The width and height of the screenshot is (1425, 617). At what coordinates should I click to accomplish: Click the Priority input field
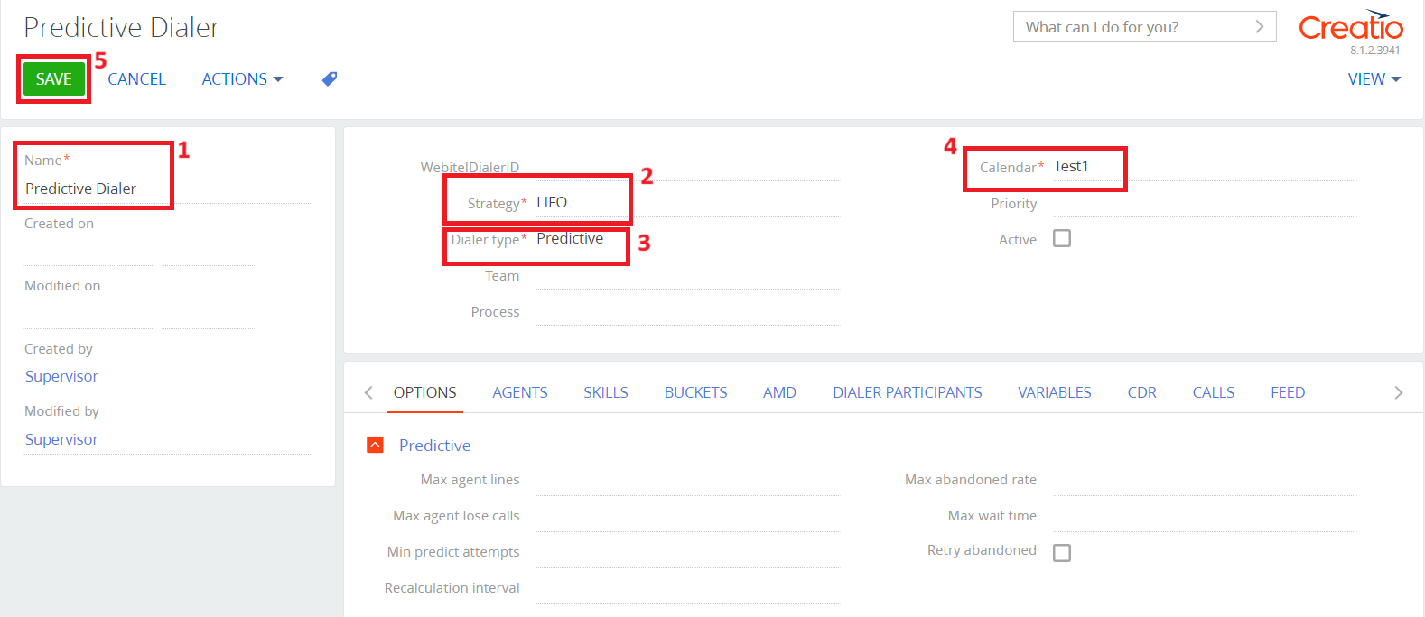[1205, 203]
